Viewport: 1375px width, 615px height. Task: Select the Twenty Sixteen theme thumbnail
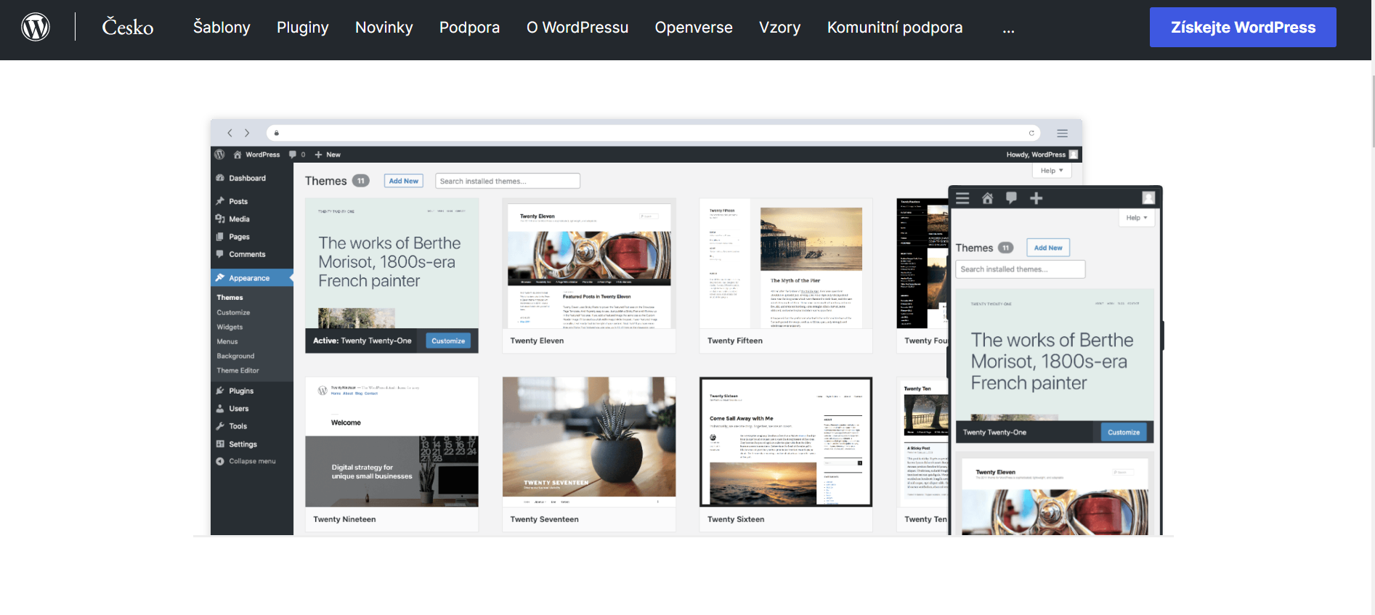tap(786, 442)
